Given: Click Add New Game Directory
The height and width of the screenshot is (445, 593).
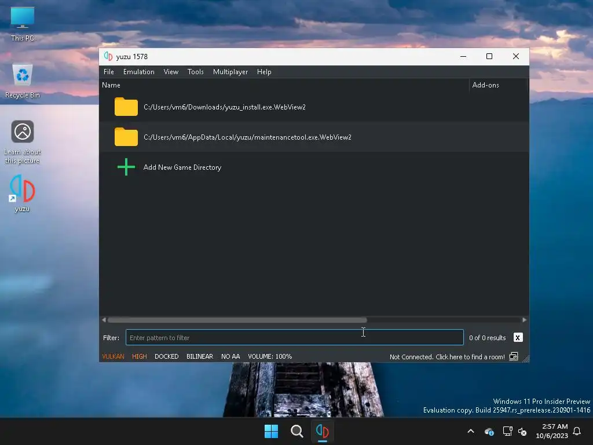Looking at the screenshot, I should 182,167.
